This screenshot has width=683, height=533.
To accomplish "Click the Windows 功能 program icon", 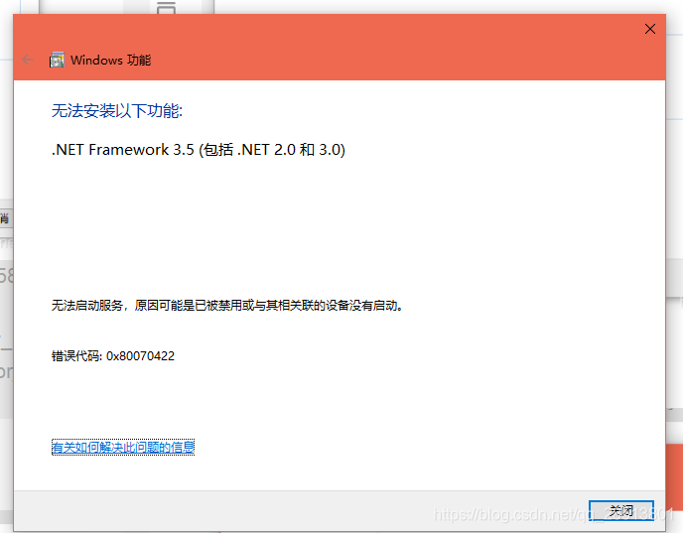I will pyautogui.click(x=57, y=60).
